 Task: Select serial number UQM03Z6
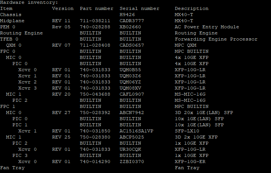tap(130, 76)
